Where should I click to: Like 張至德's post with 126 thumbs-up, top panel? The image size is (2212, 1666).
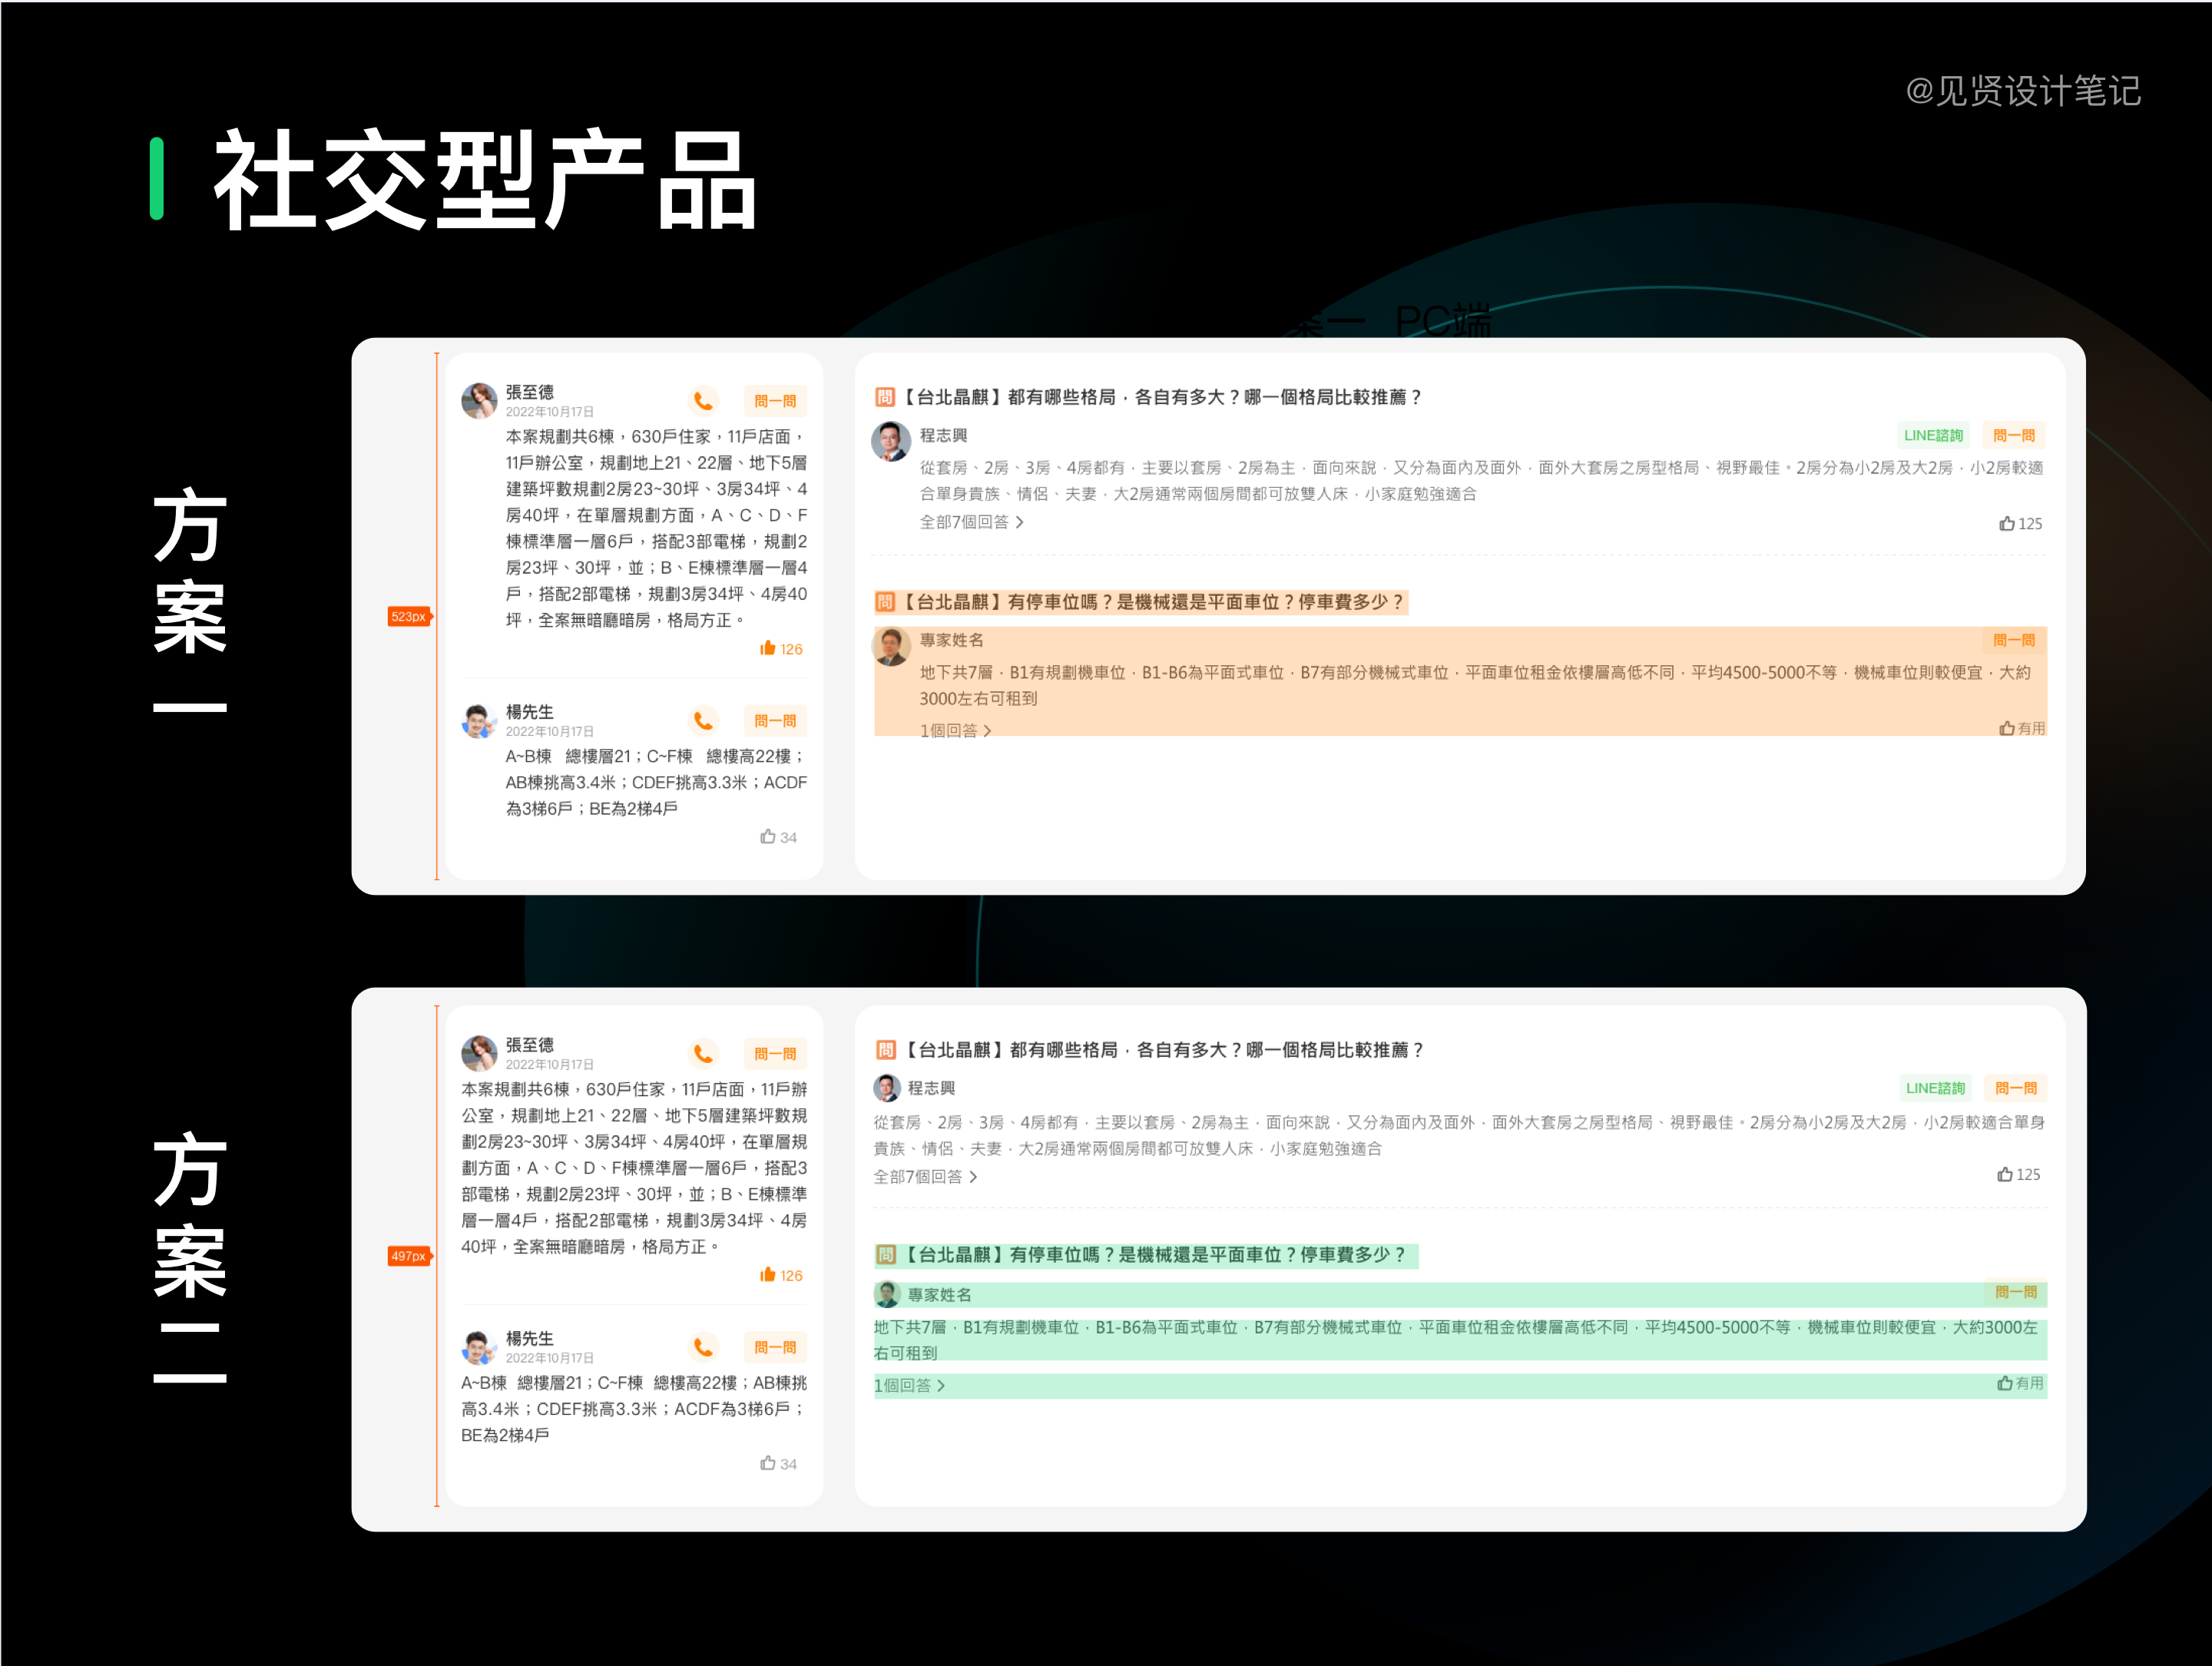tap(768, 648)
